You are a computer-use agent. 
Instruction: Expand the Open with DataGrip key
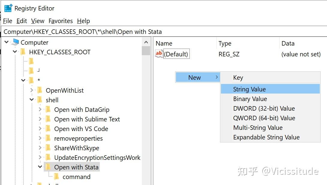40,110
